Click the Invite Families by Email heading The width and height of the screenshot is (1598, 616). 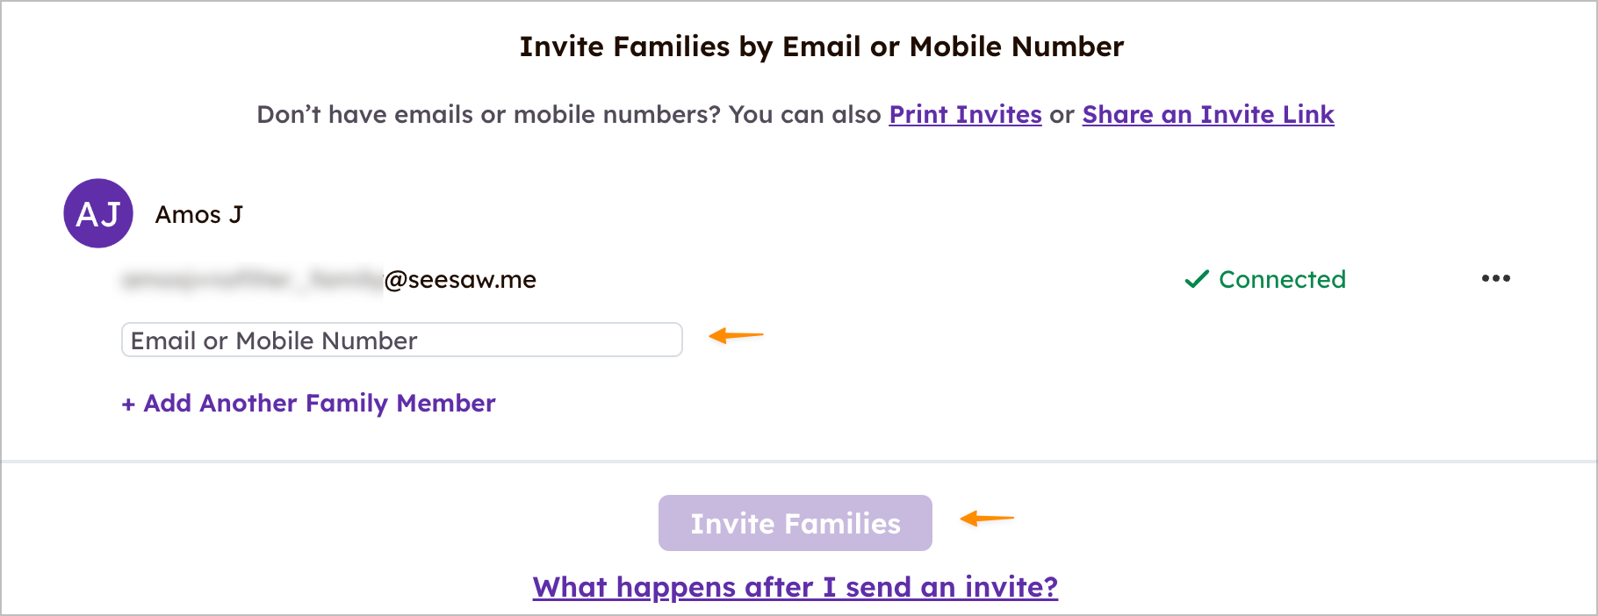(821, 47)
